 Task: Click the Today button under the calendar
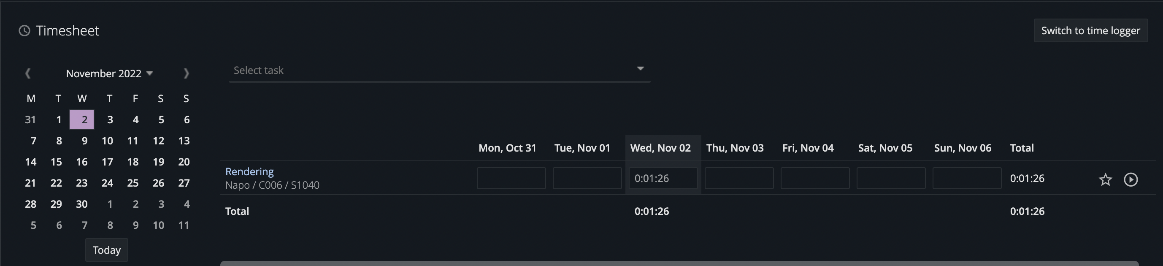point(106,250)
